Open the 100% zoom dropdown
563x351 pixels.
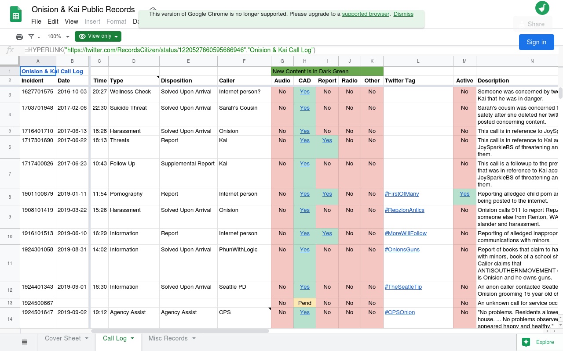(58, 36)
